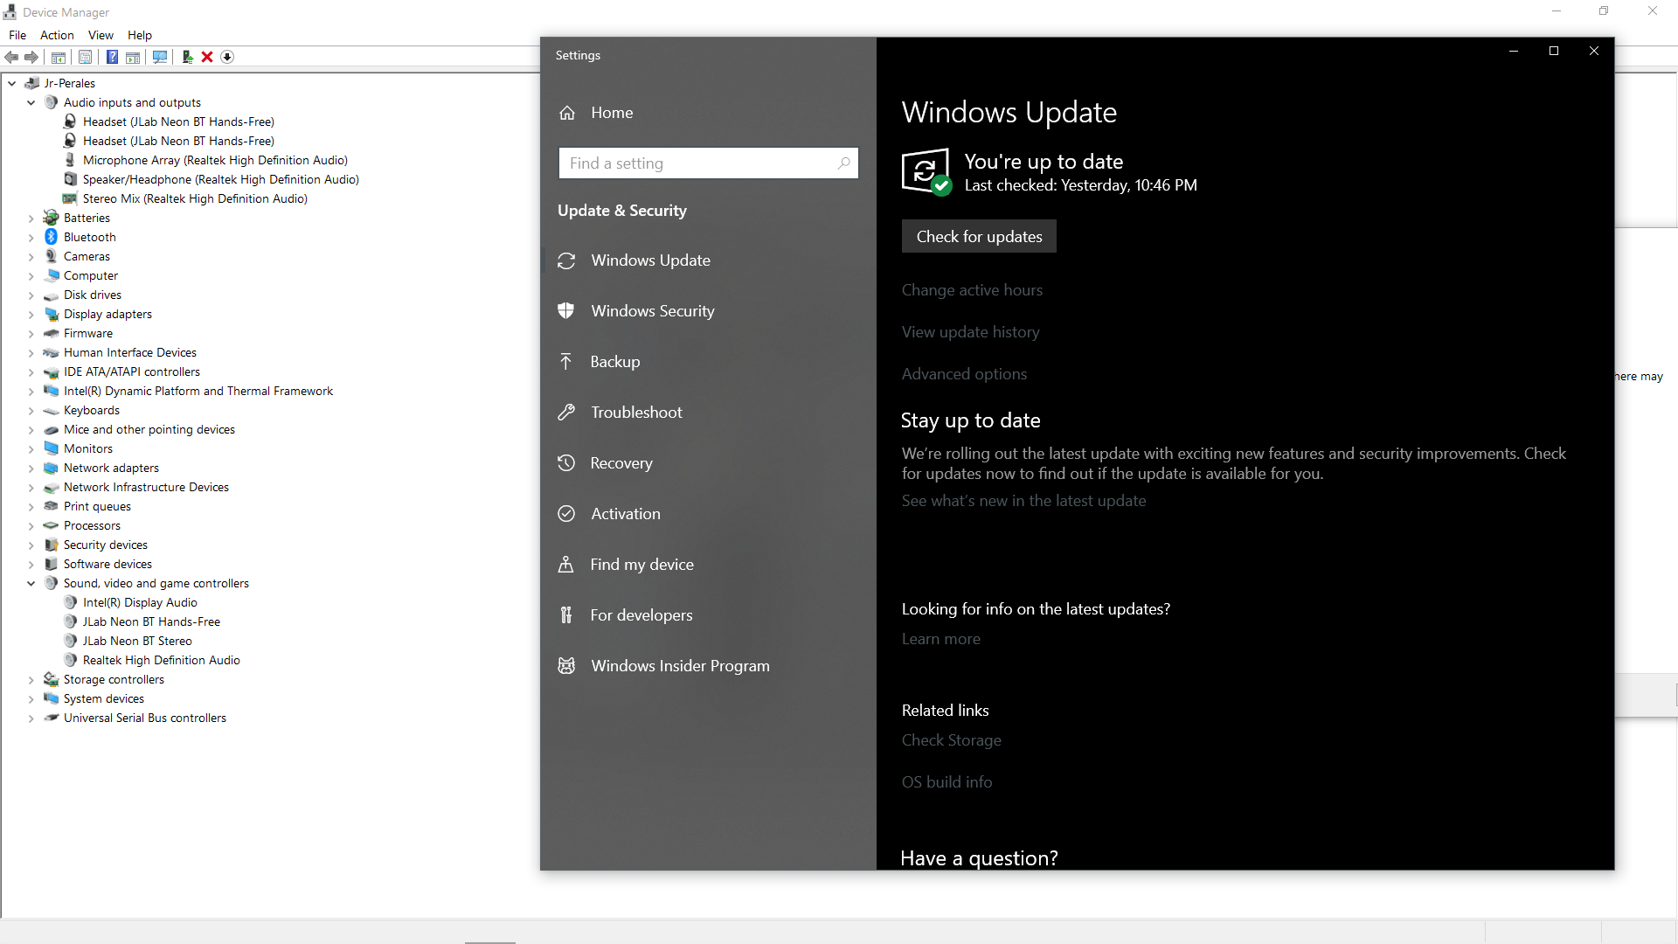Click the Cameras icon in device tree
The image size is (1678, 944).
point(52,256)
